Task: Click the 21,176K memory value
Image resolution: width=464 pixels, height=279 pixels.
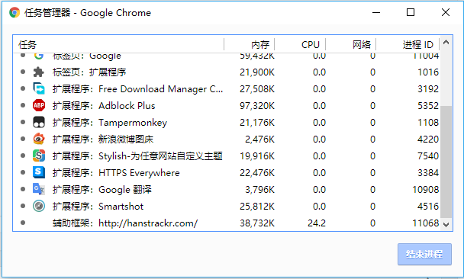Action: 257,123
